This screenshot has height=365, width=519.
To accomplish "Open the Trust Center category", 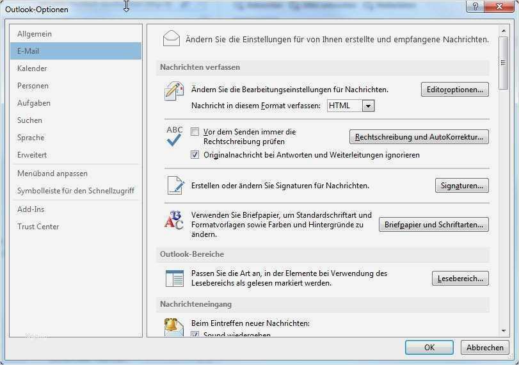I will coord(76,227).
